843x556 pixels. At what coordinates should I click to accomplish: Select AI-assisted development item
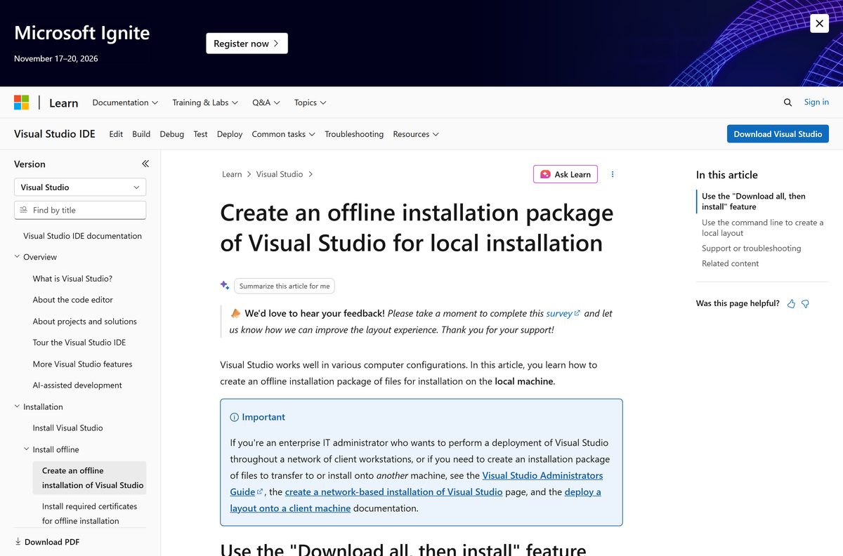[x=77, y=385]
